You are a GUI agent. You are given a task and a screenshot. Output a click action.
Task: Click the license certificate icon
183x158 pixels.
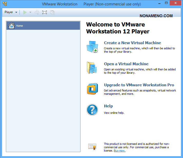92,146
